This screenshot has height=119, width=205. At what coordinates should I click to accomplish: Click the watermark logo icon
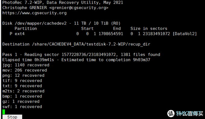(171, 113)
